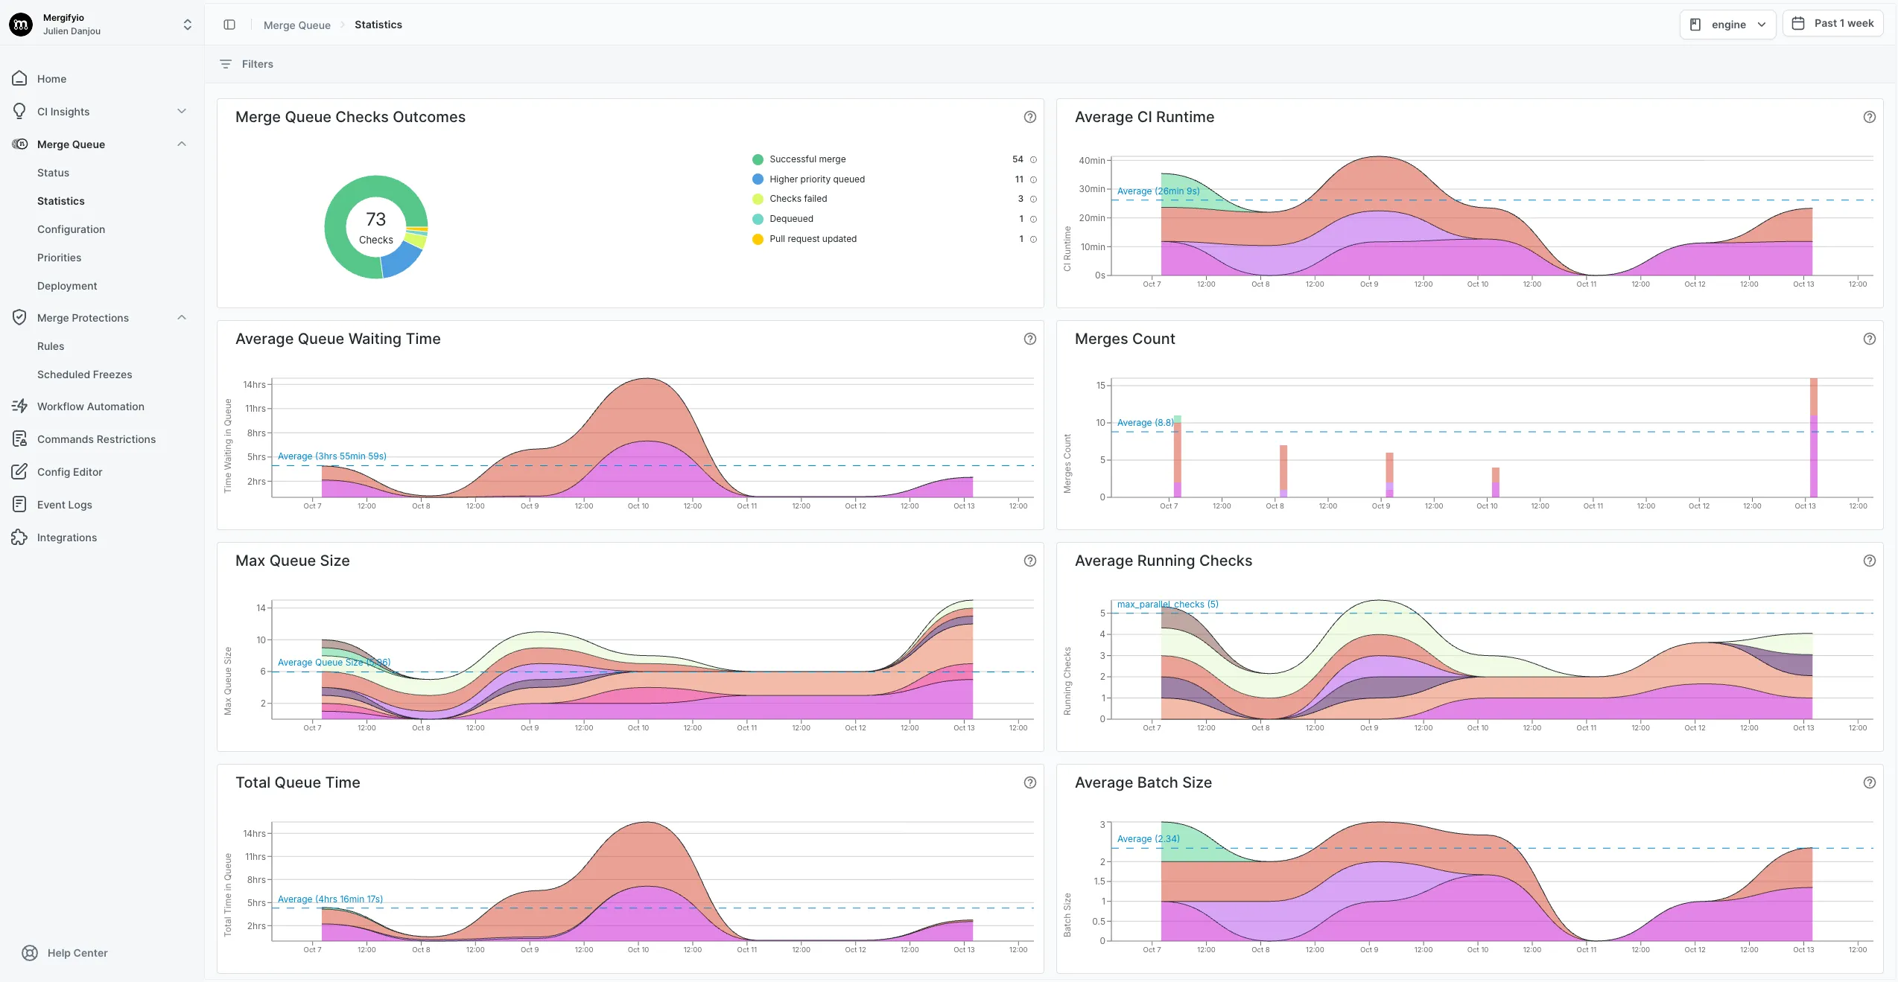Viewport: 1898px width, 982px height.
Task: Click the Event Logs icon
Action: click(20, 504)
